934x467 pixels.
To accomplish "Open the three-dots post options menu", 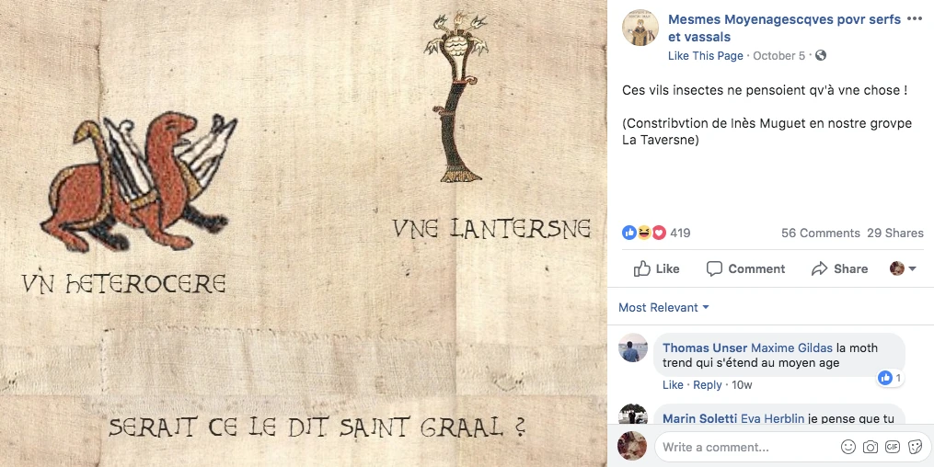I will click(x=914, y=19).
